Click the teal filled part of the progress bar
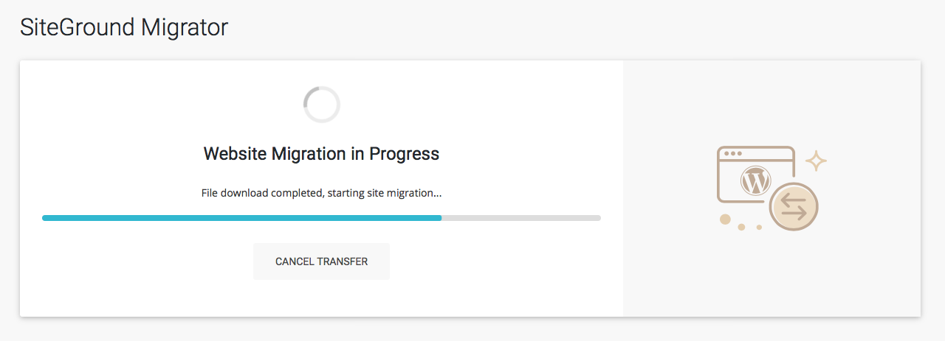 click(241, 218)
